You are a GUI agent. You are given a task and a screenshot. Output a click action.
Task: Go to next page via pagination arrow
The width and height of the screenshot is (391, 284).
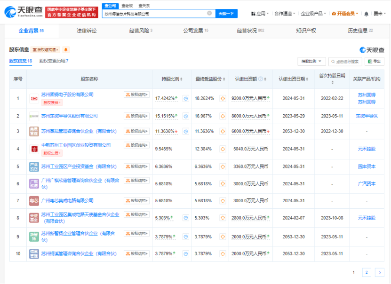tap(379, 272)
